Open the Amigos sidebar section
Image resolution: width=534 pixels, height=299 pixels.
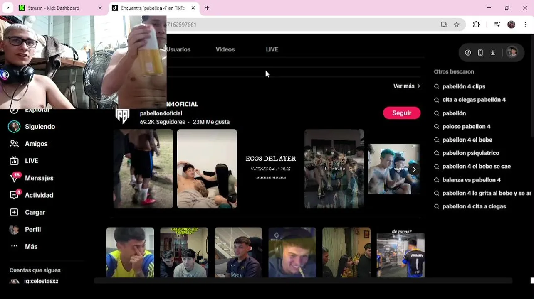click(x=28, y=144)
